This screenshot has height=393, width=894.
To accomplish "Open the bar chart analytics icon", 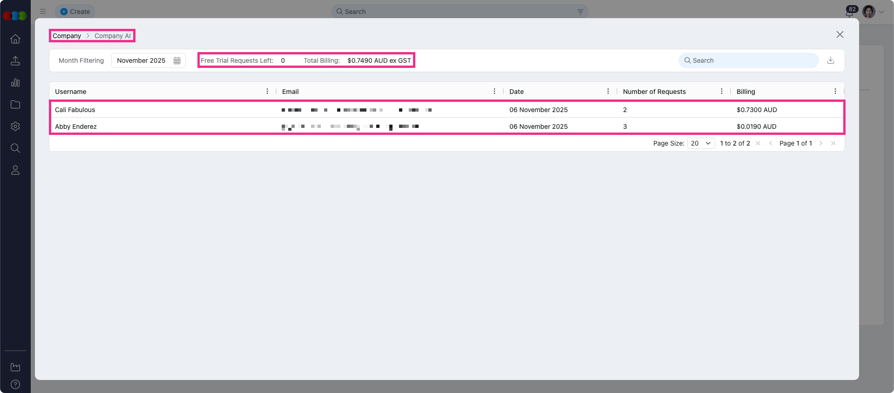I will coord(15,83).
